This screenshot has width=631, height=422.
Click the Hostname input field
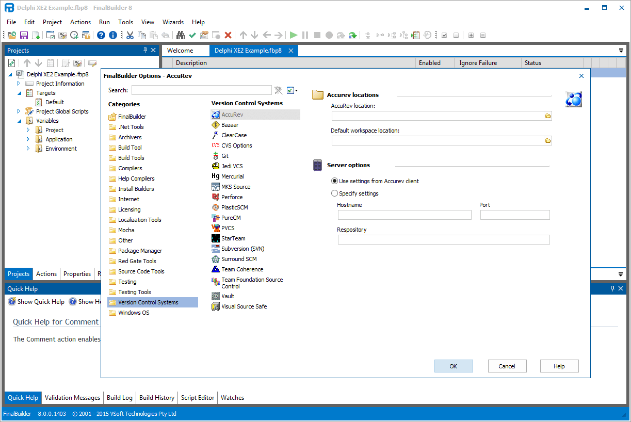(405, 215)
